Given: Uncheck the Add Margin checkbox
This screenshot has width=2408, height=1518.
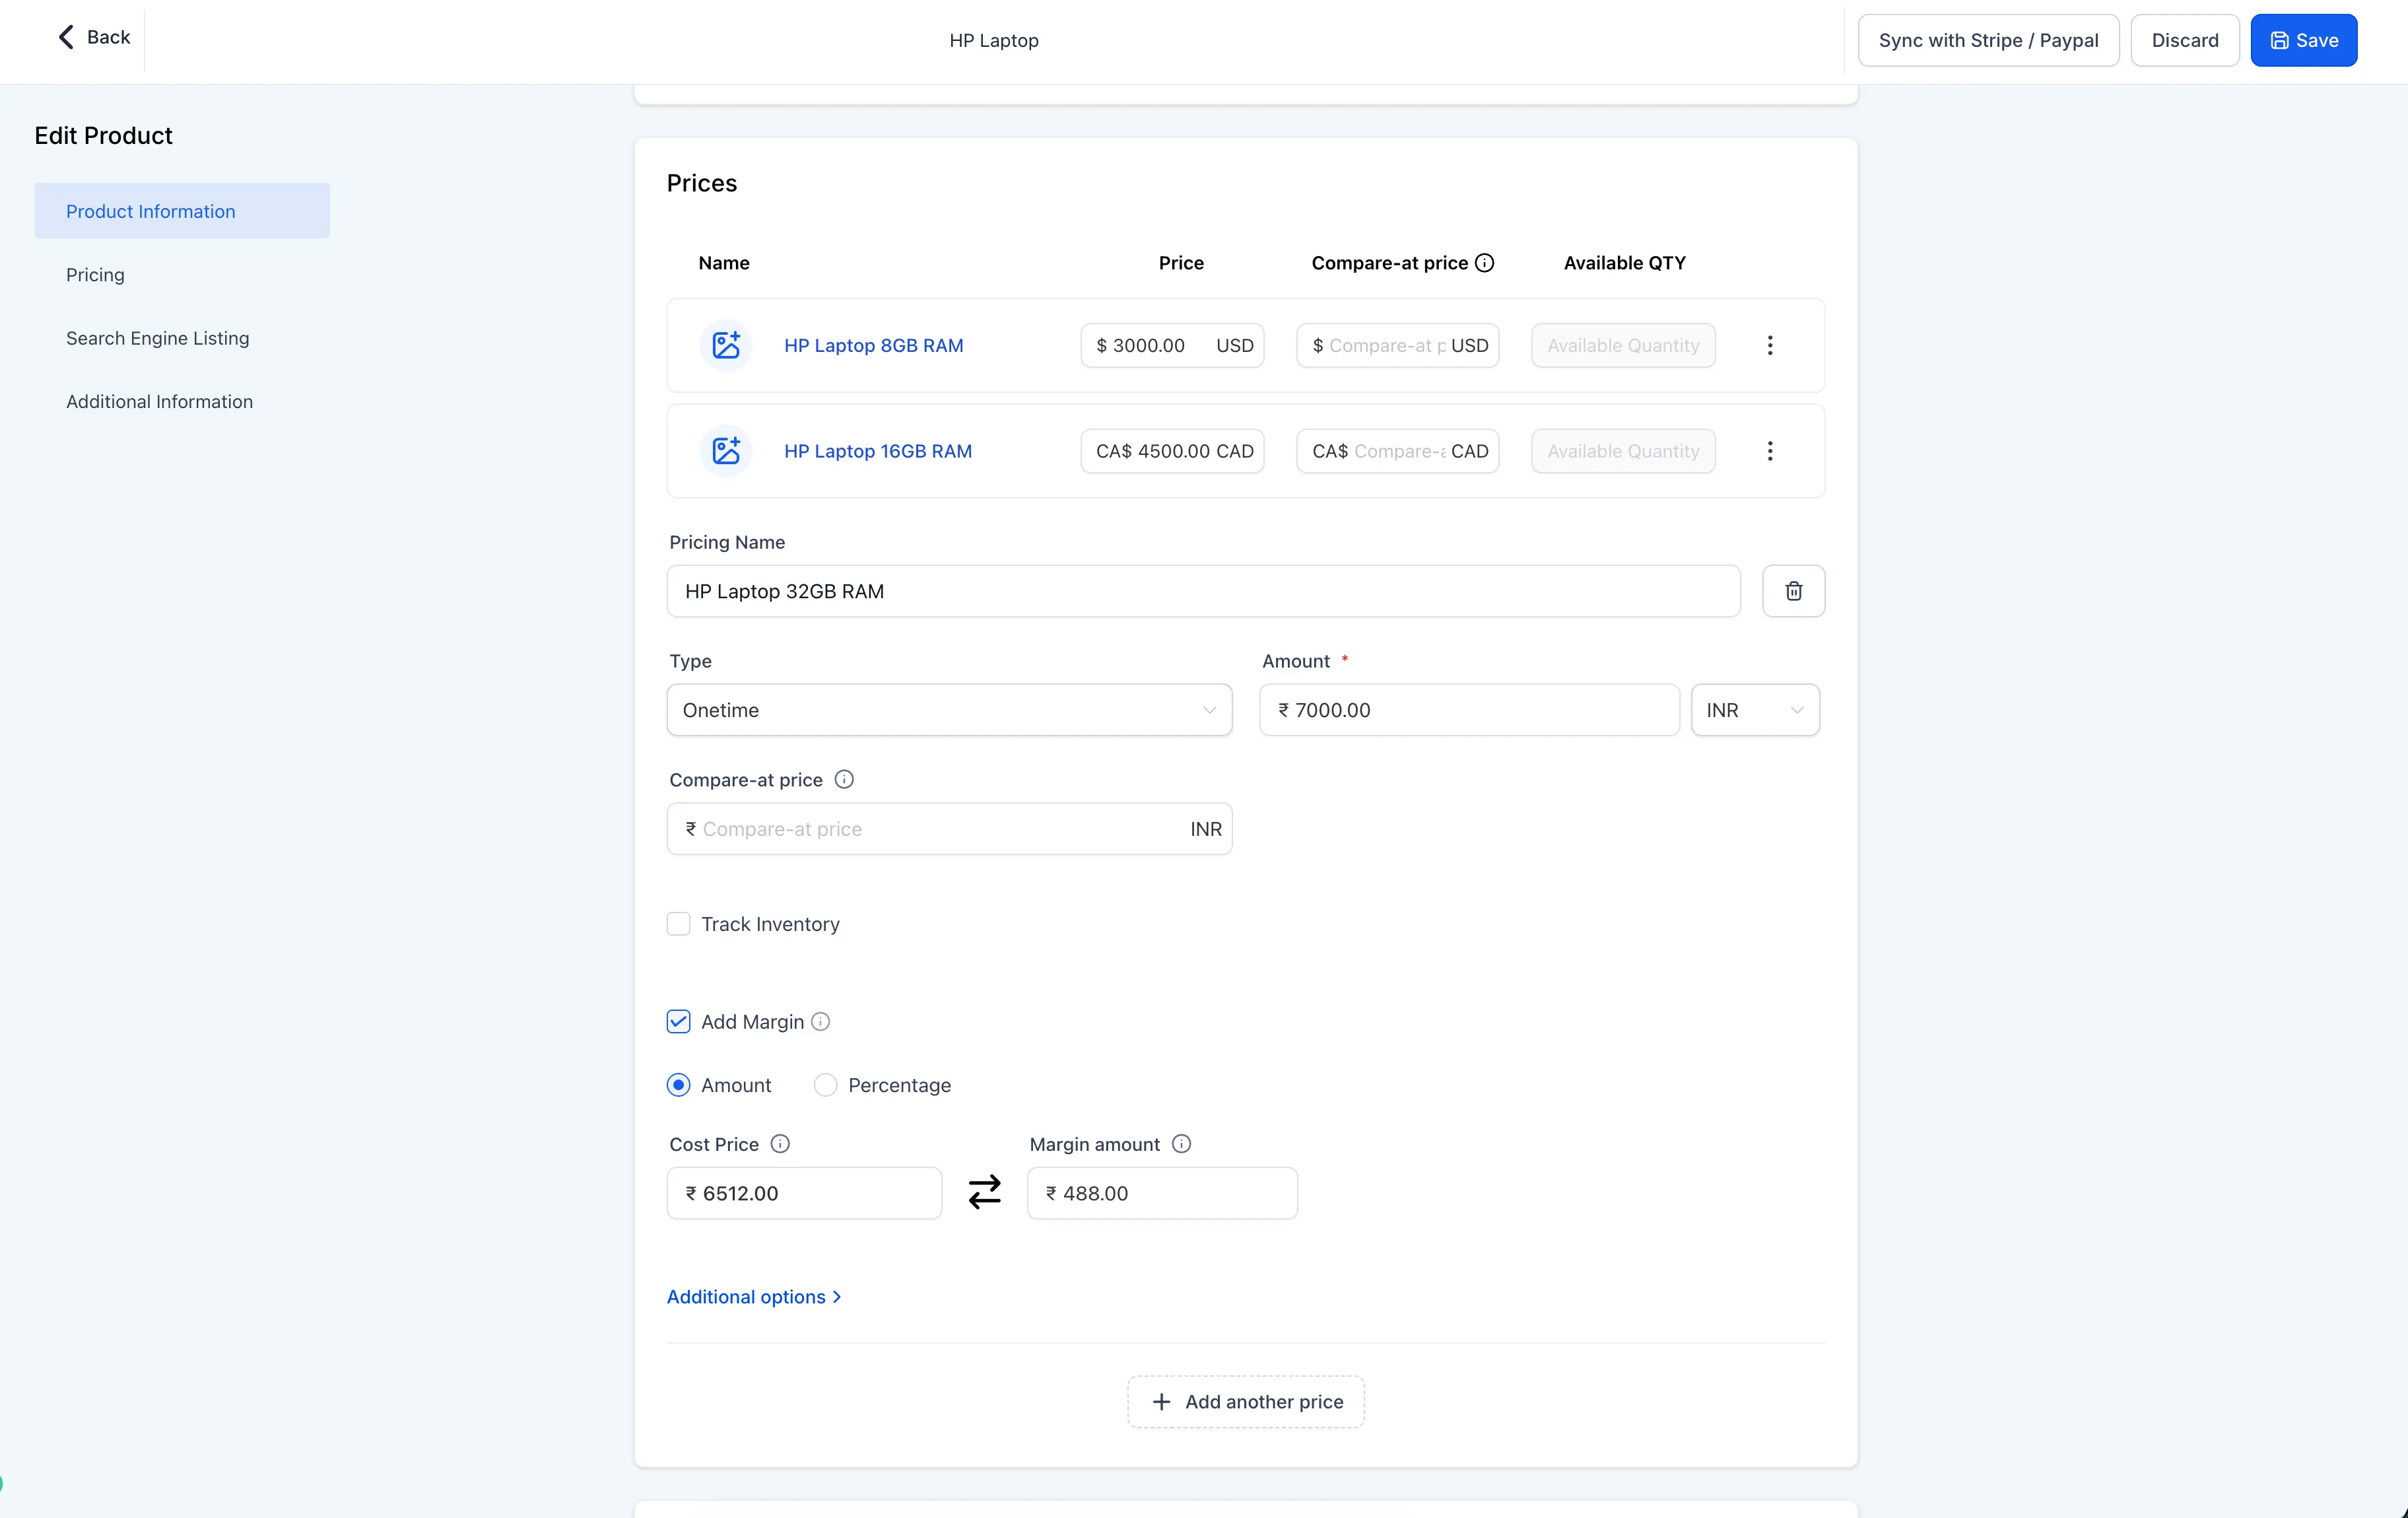Looking at the screenshot, I should 679,1021.
